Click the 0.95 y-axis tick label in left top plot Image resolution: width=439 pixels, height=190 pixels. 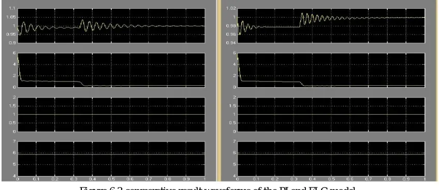click(x=11, y=35)
